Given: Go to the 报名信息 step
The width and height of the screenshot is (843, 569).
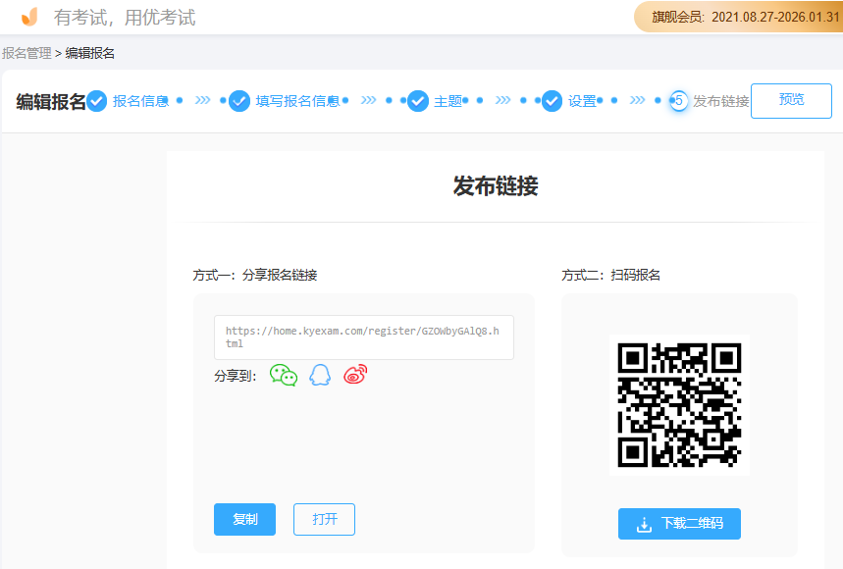Looking at the screenshot, I should click(140, 101).
